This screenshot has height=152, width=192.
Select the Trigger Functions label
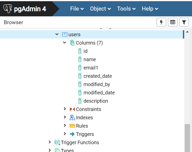80,143
